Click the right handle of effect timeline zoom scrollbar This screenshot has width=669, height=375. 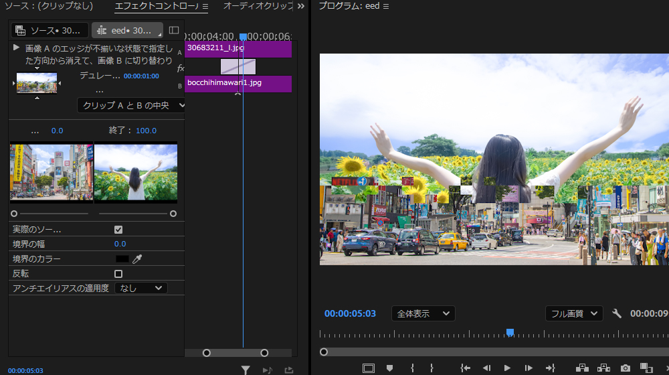click(264, 353)
